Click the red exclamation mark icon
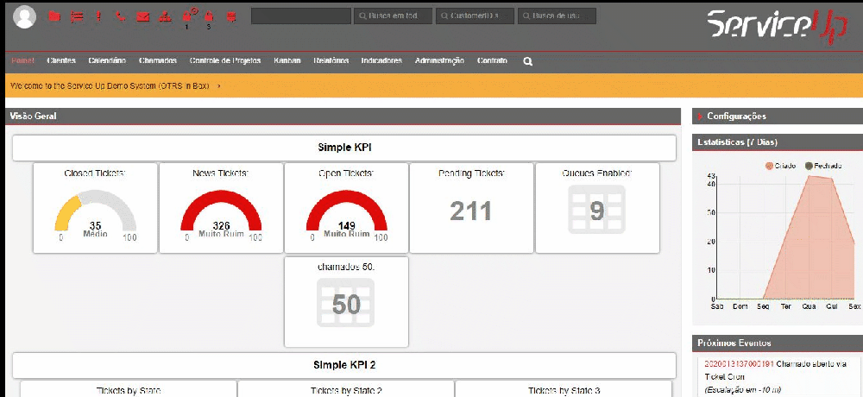This screenshot has width=863, height=397. tap(98, 16)
